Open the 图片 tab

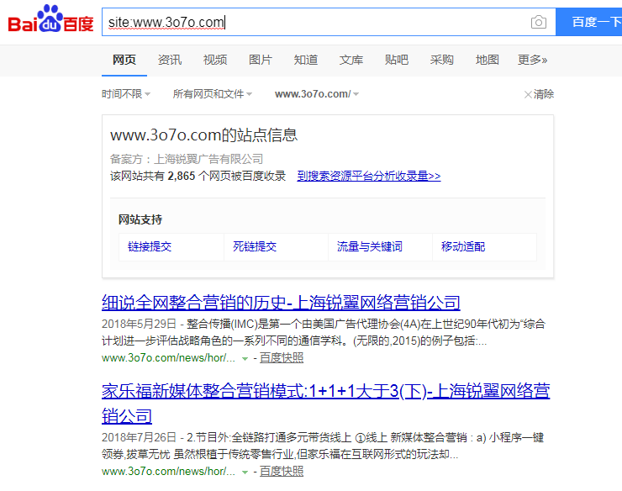pos(261,60)
